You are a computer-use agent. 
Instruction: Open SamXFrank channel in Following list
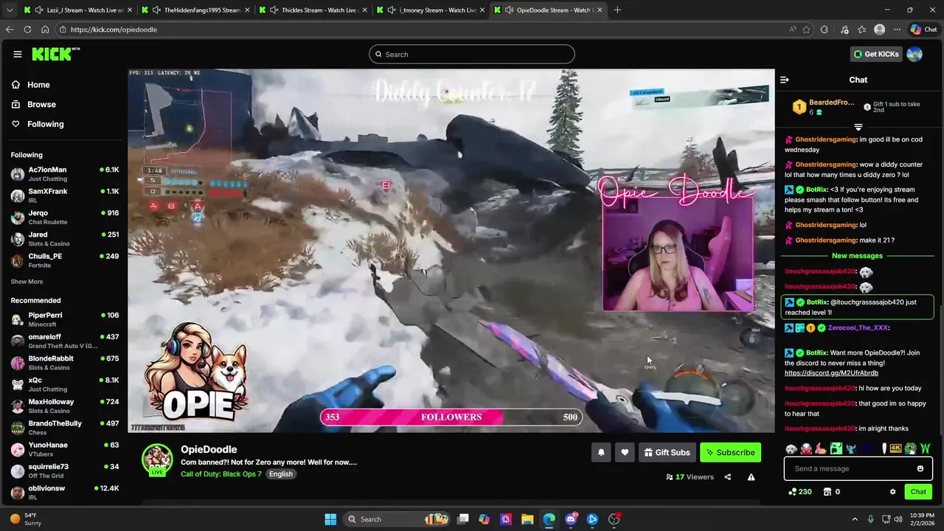coord(65,195)
